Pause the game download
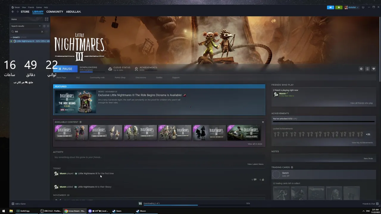381x214 pixels. [x=65, y=69]
